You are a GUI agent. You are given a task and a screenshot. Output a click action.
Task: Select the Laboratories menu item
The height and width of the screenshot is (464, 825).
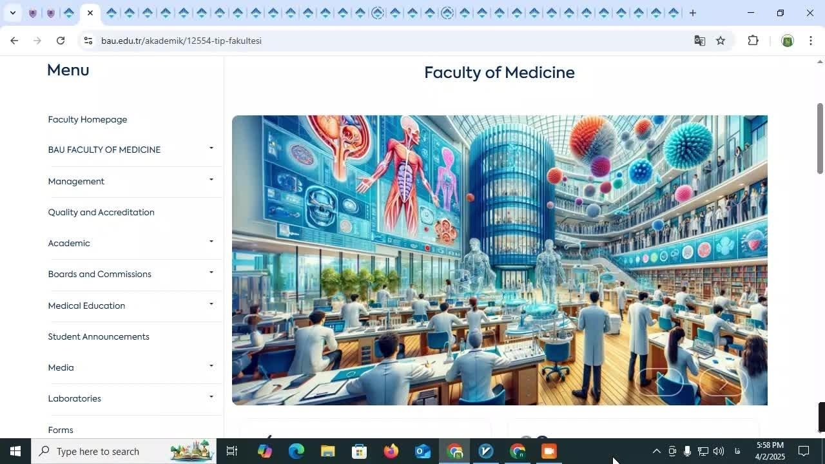point(74,398)
